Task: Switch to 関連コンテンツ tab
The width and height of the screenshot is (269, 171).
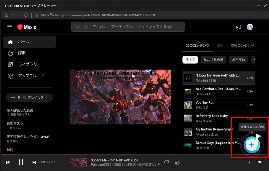Action: [x=242, y=46]
